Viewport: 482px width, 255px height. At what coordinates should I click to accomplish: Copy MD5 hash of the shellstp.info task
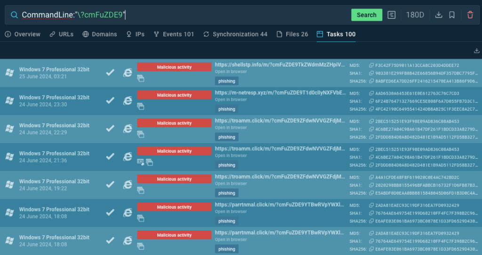(371, 65)
